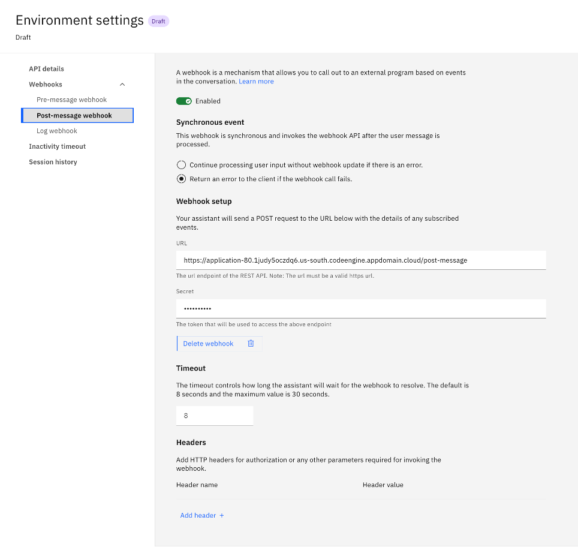The width and height of the screenshot is (578, 547).
Task: Open the API details section
Action: tap(46, 68)
